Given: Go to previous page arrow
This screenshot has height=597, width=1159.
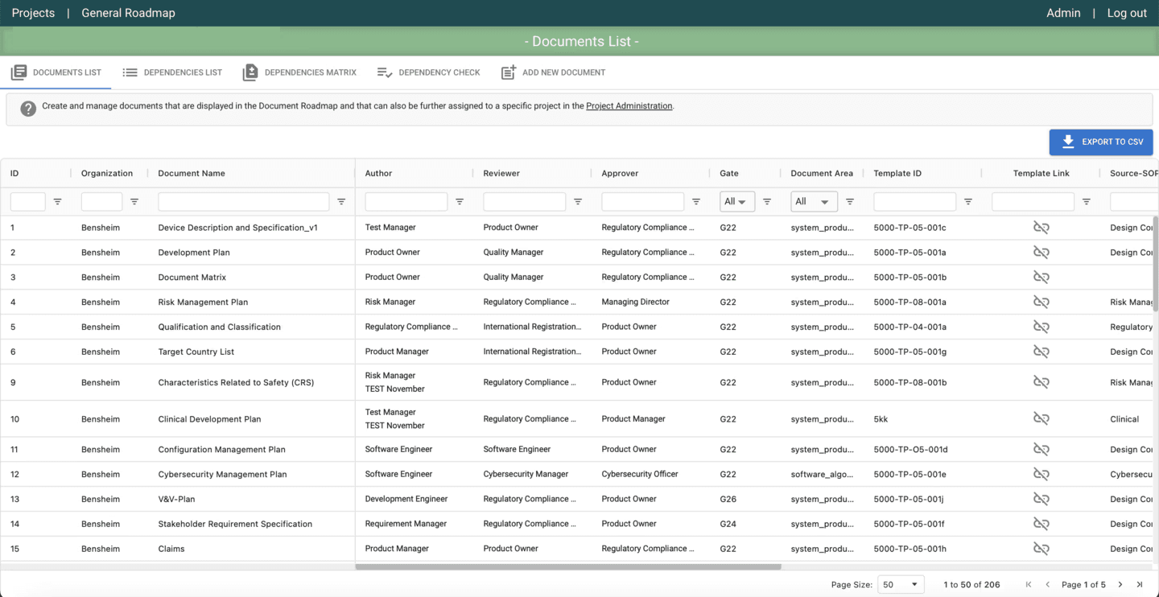Looking at the screenshot, I should tap(1048, 585).
